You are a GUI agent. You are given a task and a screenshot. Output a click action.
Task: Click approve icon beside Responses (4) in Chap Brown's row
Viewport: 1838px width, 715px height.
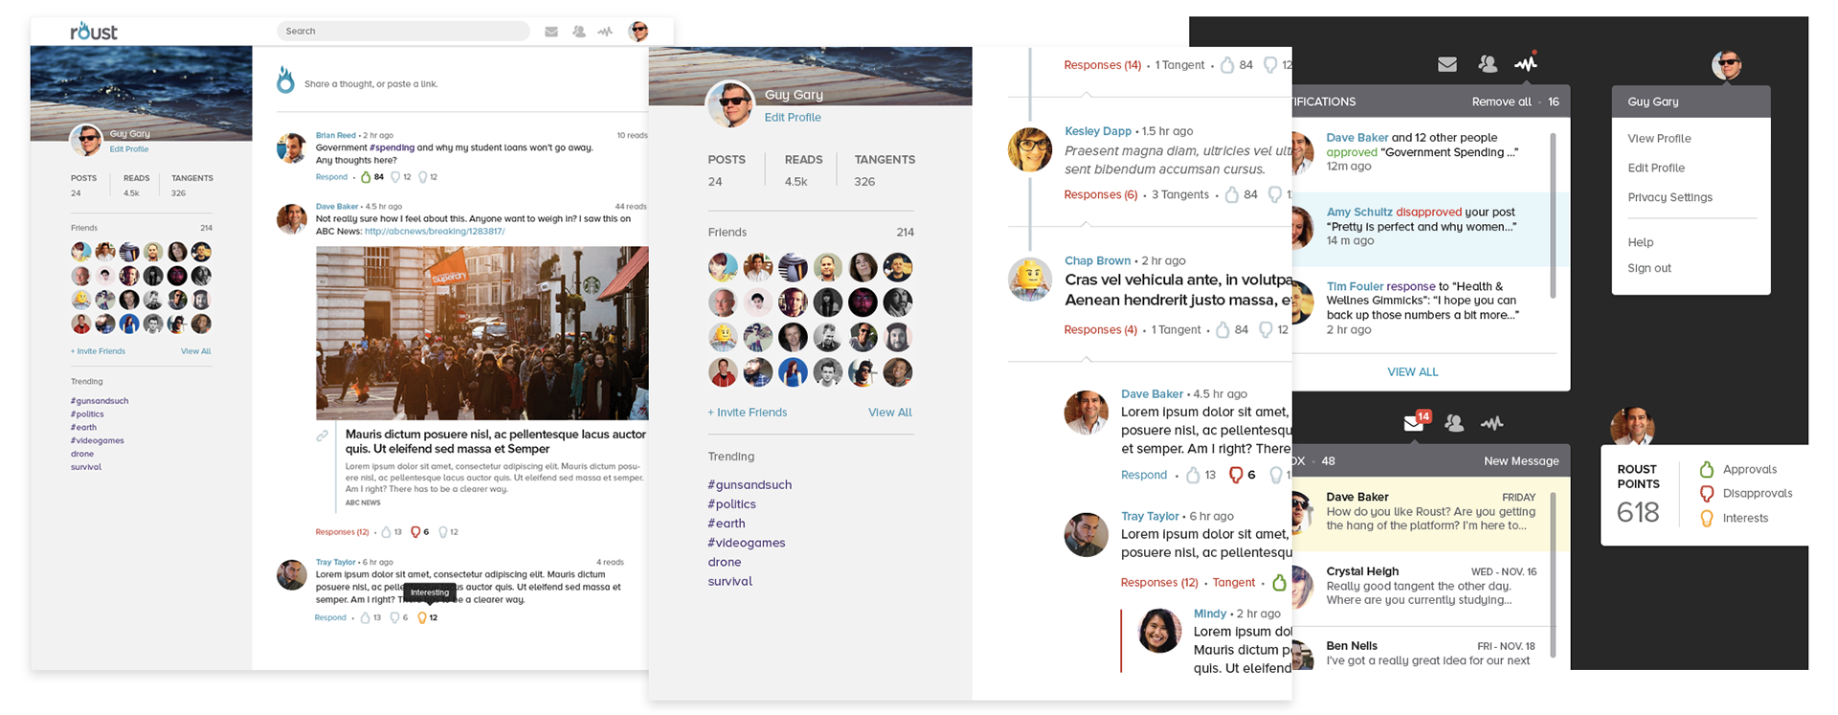pos(1222,329)
